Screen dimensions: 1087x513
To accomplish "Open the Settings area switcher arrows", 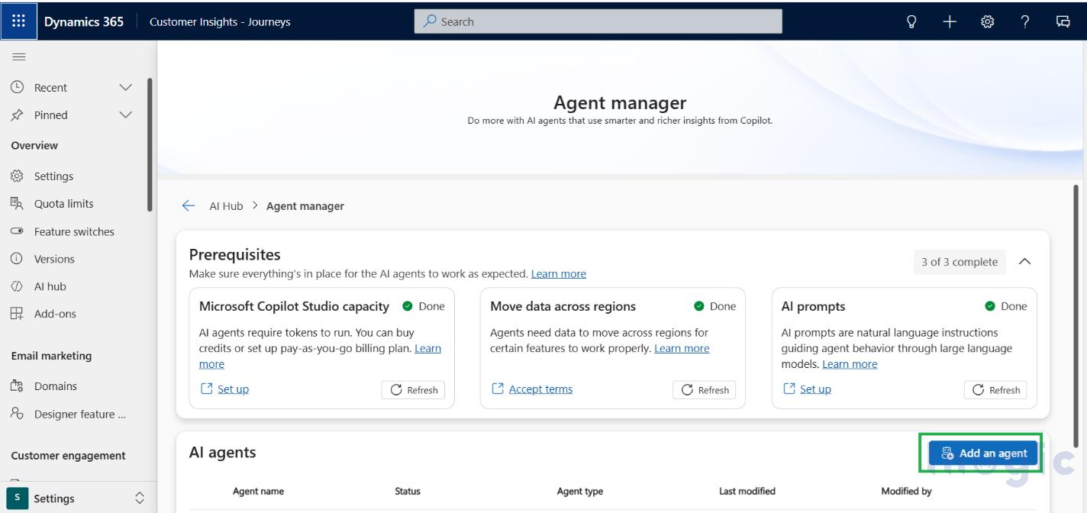I will (140, 498).
